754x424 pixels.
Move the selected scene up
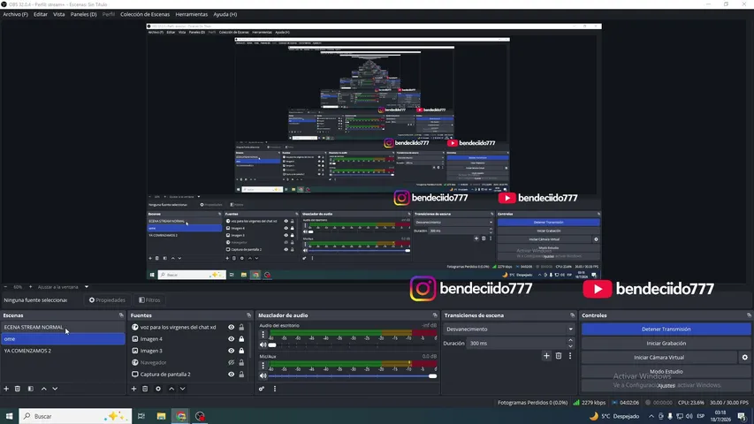[44, 389]
